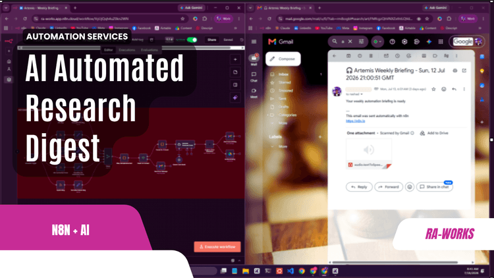Image resolution: width=494 pixels, height=278 pixels.
Task: Report the open email as spam
Action: pos(360,56)
